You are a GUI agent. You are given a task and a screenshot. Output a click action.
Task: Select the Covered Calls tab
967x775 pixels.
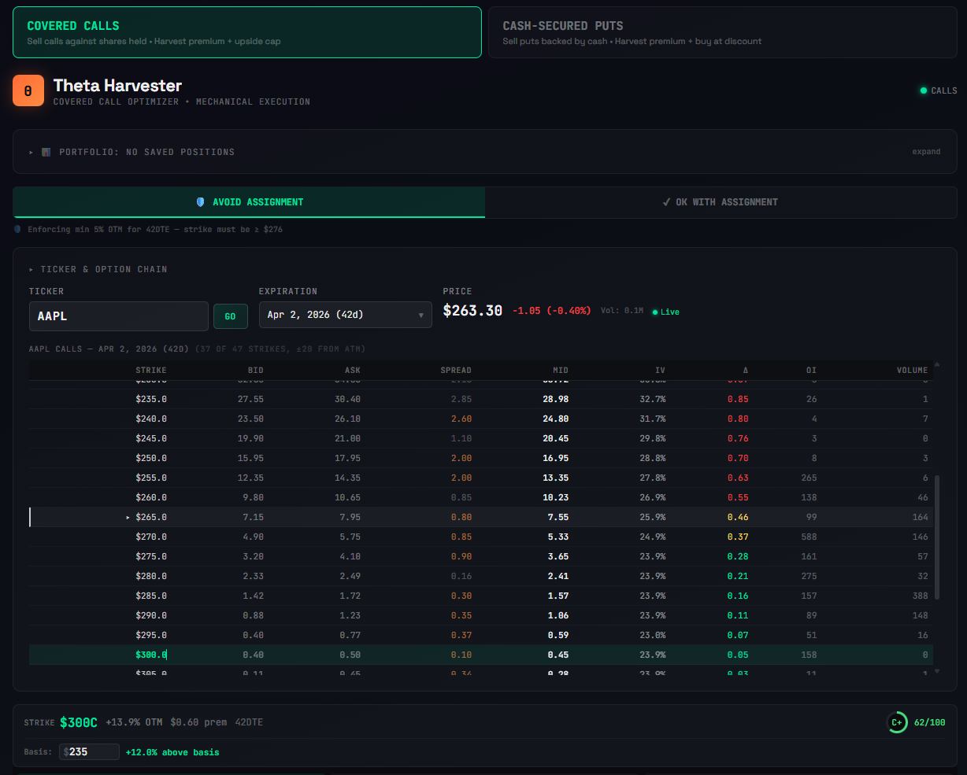click(x=246, y=32)
